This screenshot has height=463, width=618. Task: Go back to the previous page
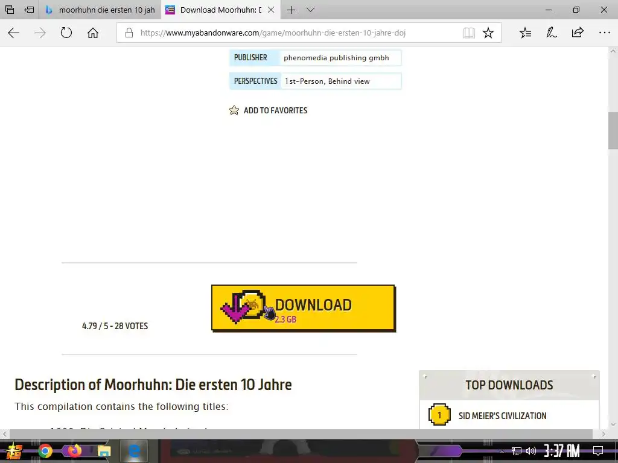(14, 33)
